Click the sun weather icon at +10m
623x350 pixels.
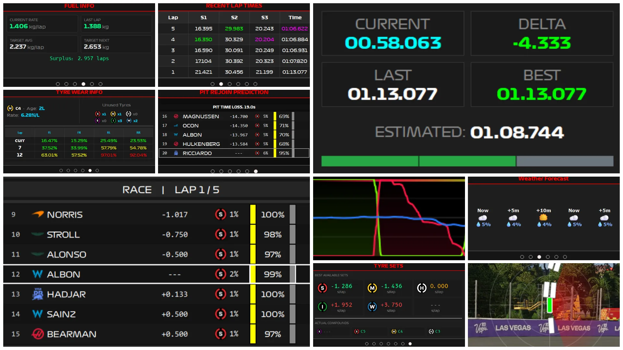[543, 217]
